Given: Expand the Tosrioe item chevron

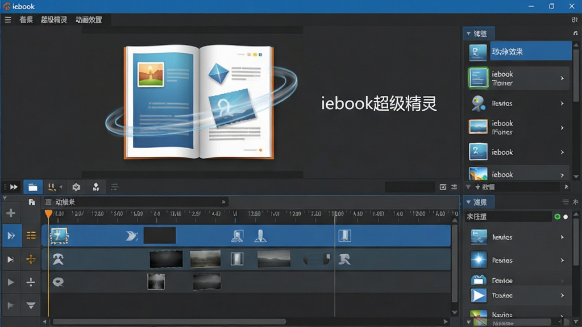Looking at the screenshot, I should pos(562,295).
